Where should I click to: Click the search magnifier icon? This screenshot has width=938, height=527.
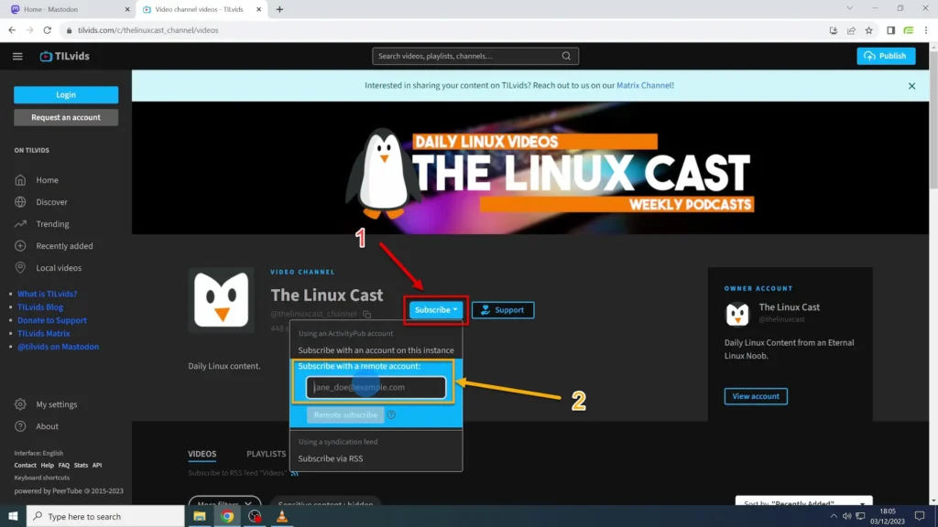tap(566, 56)
